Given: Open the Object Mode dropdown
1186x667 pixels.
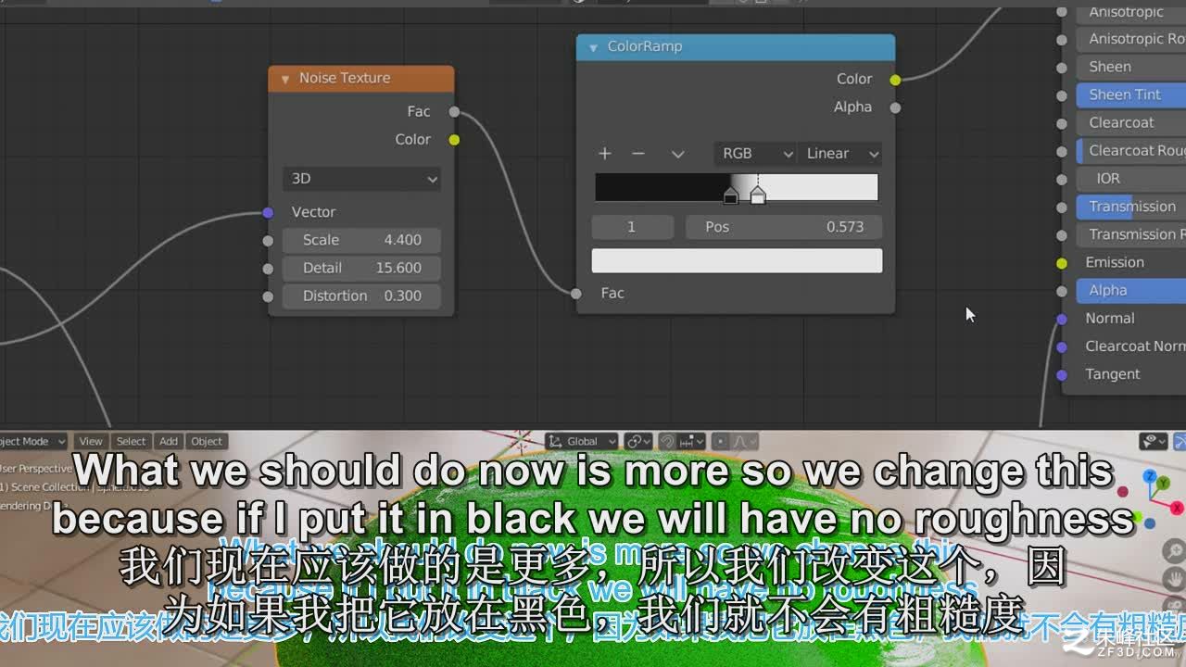Looking at the screenshot, I should (x=33, y=441).
